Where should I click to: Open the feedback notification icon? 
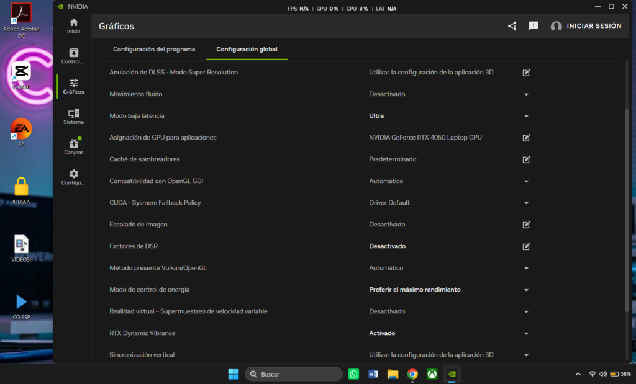tap(534, 26)
